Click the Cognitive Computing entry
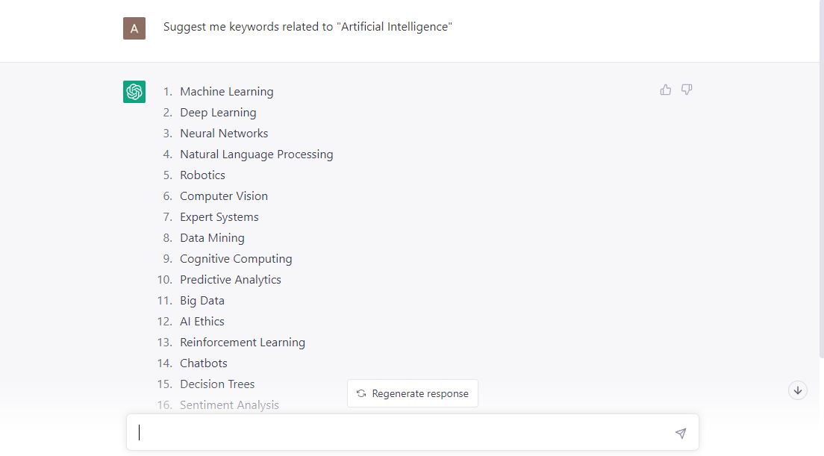Viewport: 824px width, 456px height. click(x=236, y=258)
